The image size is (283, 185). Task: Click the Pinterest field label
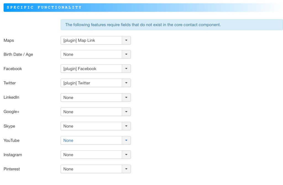point(12,169)
